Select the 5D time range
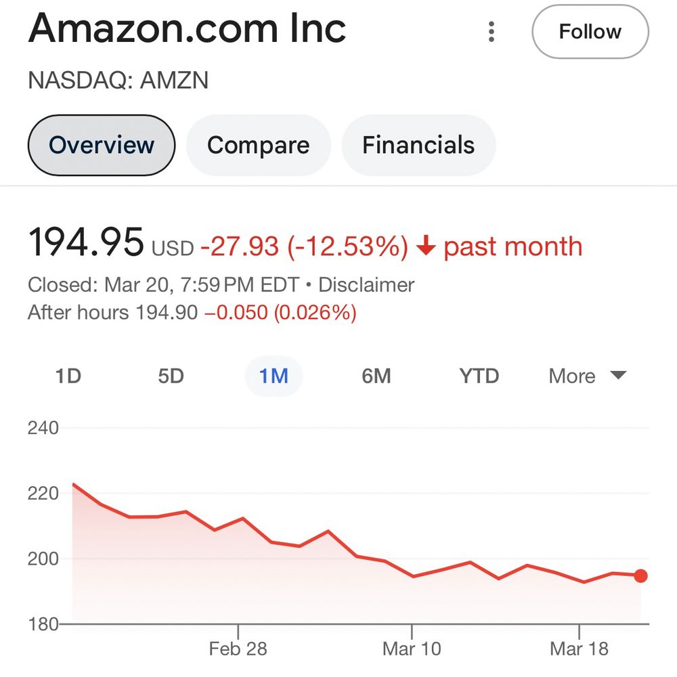The width and height of the screenshot is (677, 677). 171,376
